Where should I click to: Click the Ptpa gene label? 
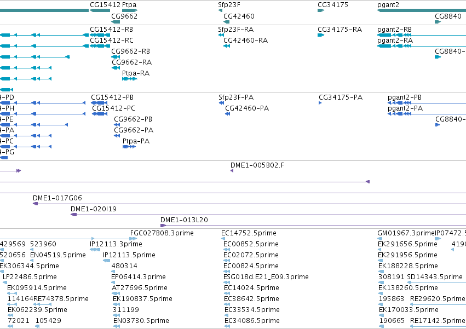(129, 5)
